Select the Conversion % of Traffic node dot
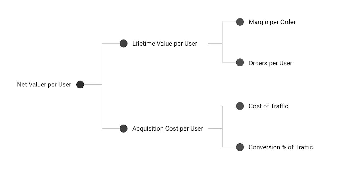 [240, 147]
